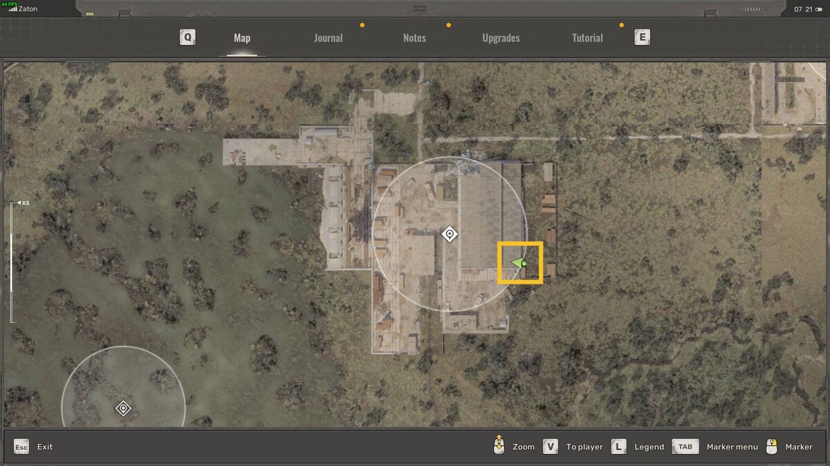This screenshot has width=830, height=466.
Task: Click the map zoom scale bar
Action: coord(11,262)
